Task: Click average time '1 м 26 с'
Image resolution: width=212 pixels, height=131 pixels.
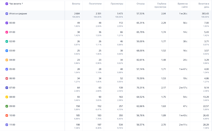Action: pos(183,13)
